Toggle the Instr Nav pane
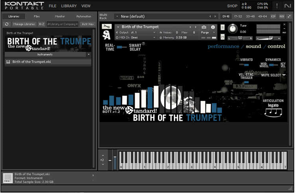This screenshot has width=295, height=193. (x=88, y=24)
